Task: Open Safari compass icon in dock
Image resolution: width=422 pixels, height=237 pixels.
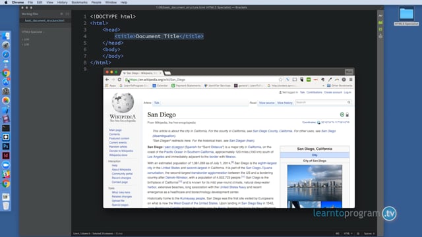Action: pos(6,54)
